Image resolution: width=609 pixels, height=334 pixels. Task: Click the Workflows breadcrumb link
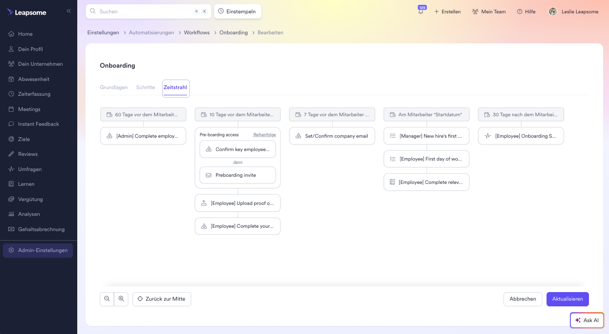pos(196,32)
